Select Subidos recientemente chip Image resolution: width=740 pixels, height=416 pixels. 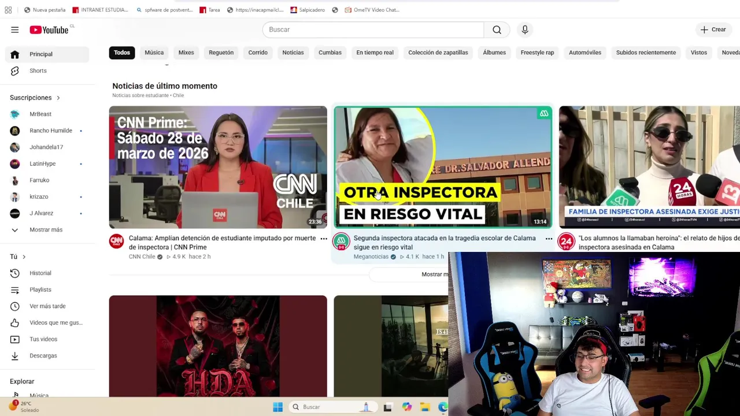click(646, 53)
